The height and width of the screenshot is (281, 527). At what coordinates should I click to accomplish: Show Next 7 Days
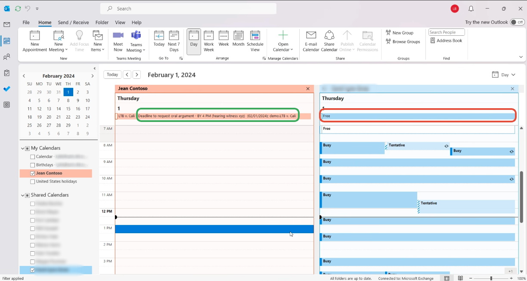(174, 41)
